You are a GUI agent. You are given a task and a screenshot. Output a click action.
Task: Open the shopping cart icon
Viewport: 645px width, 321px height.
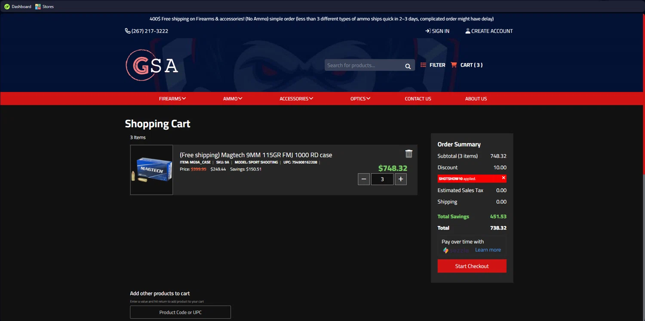tap(454, 65)
